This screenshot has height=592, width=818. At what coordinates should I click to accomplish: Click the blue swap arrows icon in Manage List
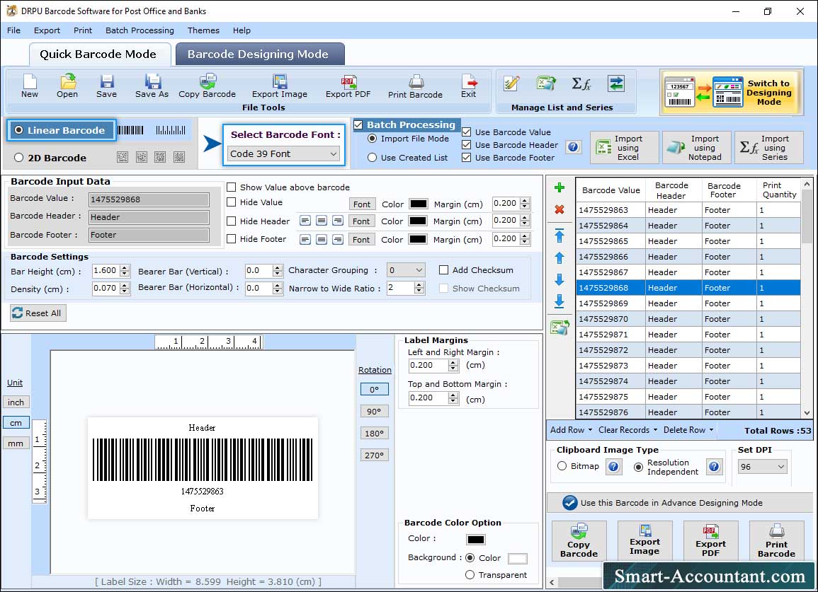point(616,83)
